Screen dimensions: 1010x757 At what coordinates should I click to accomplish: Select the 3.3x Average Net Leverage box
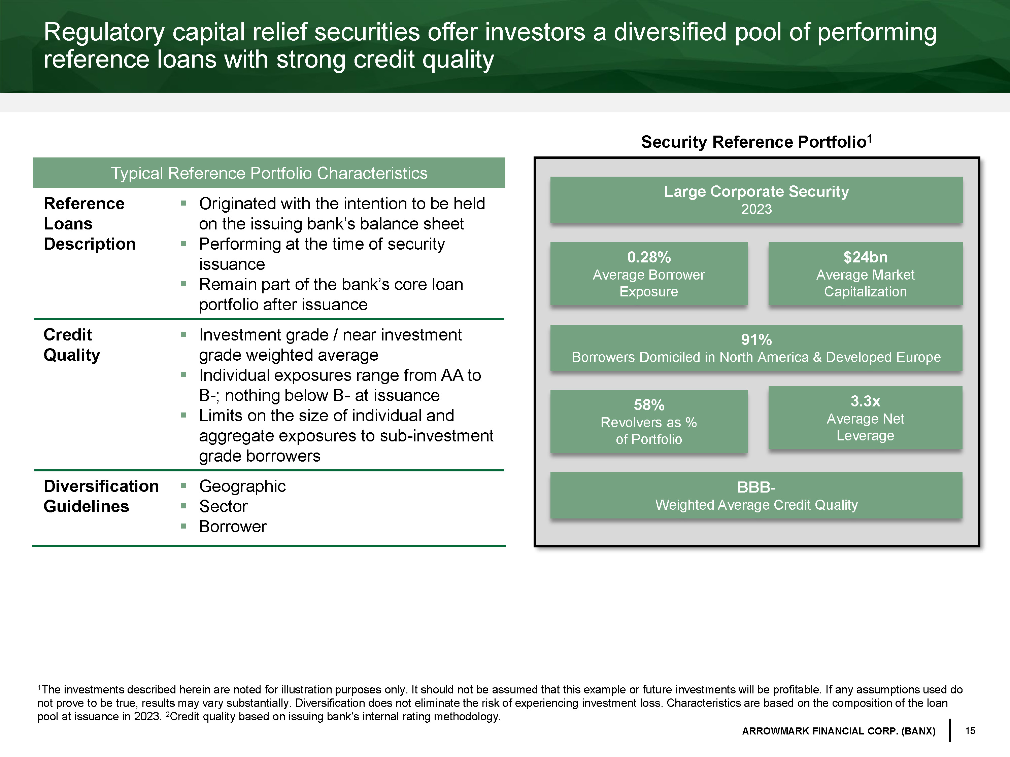tap(865, 418)
